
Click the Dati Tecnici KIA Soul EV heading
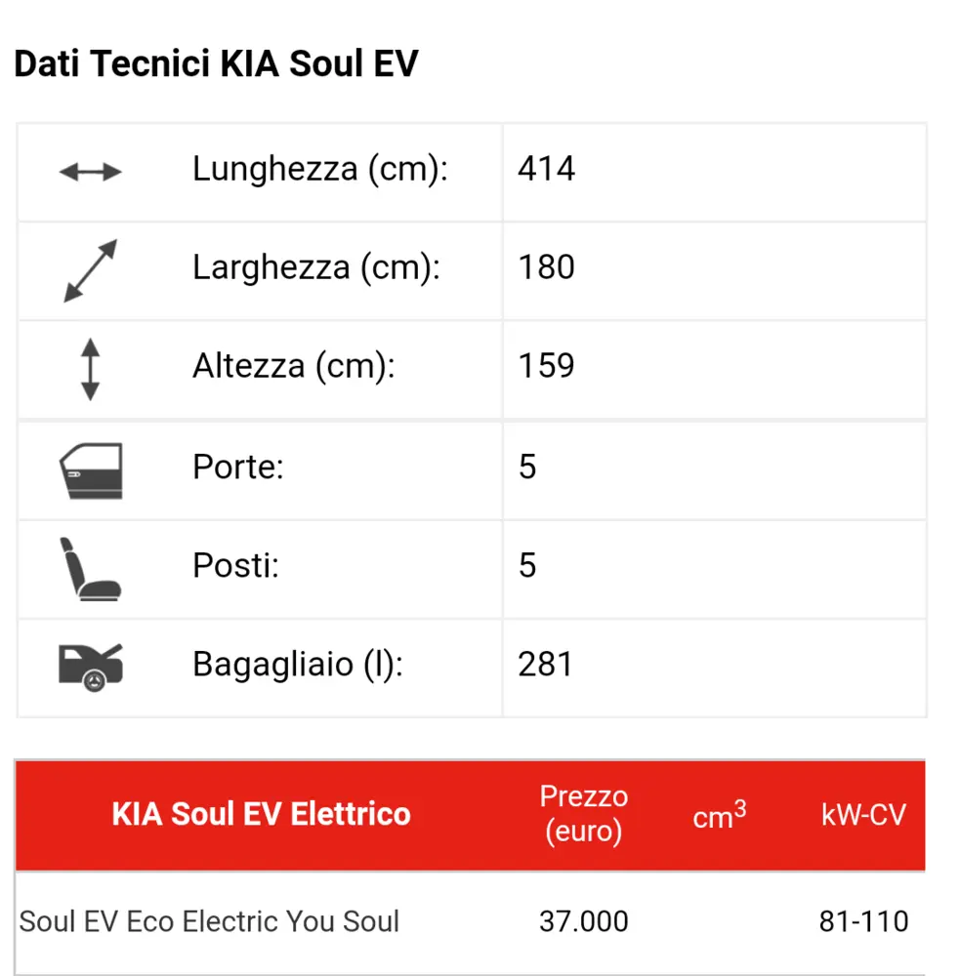(216, 63)
